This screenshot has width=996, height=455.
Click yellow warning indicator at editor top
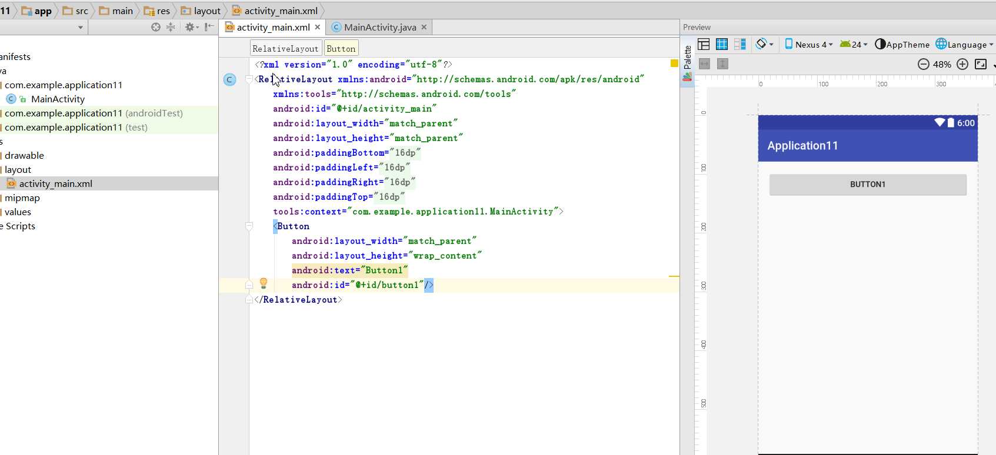pos(674,63)
